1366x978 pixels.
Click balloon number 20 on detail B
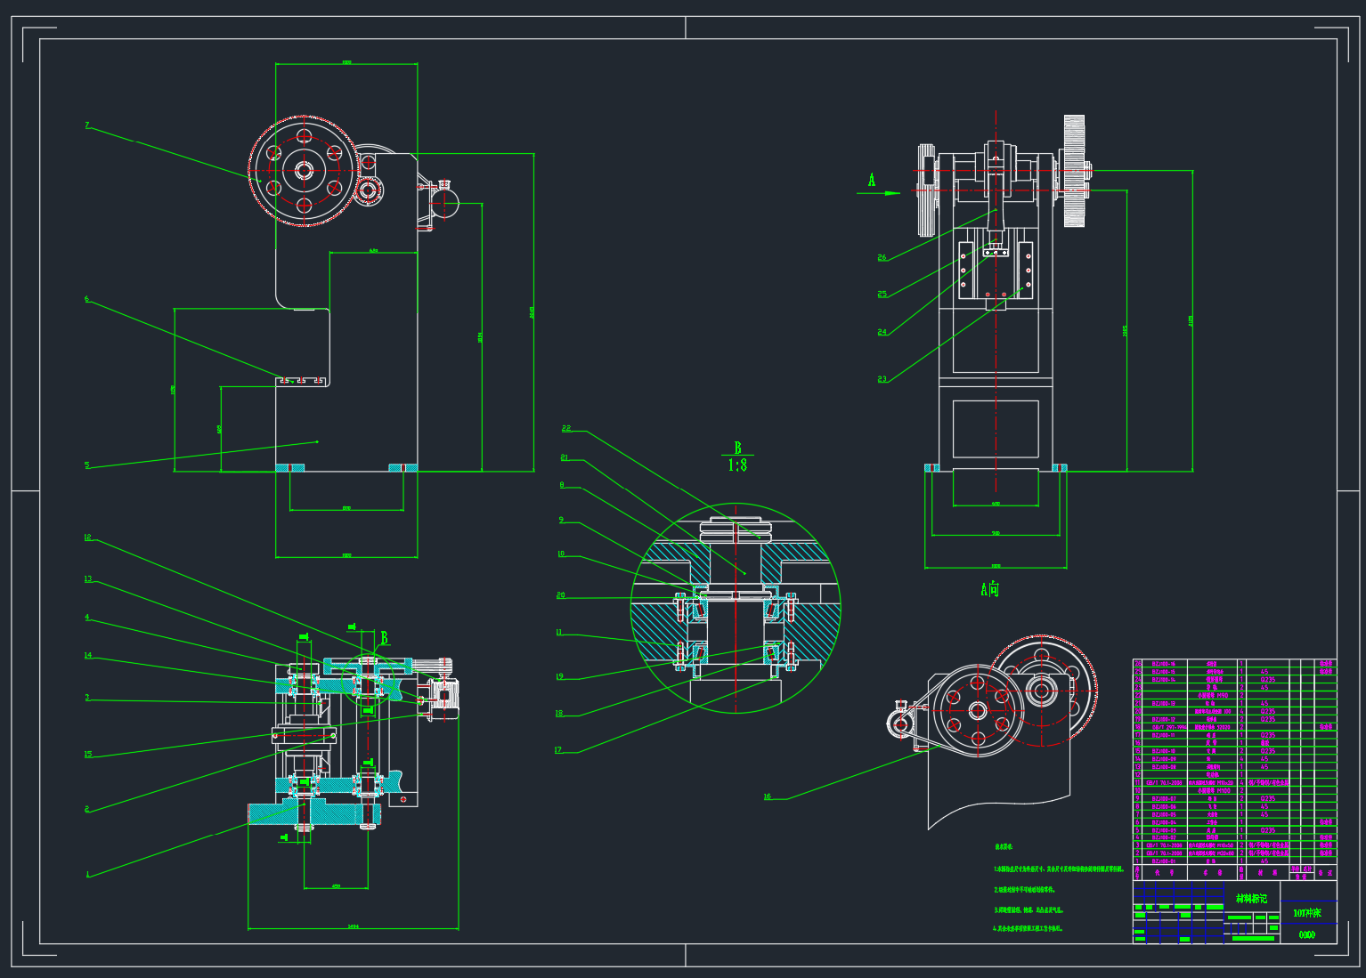[560, 595]
